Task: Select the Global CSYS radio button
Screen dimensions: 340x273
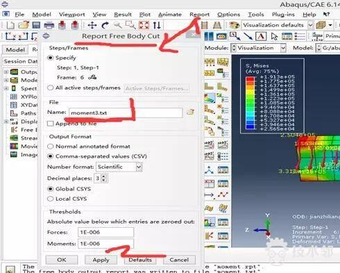Action: click(x=51, y=189)
